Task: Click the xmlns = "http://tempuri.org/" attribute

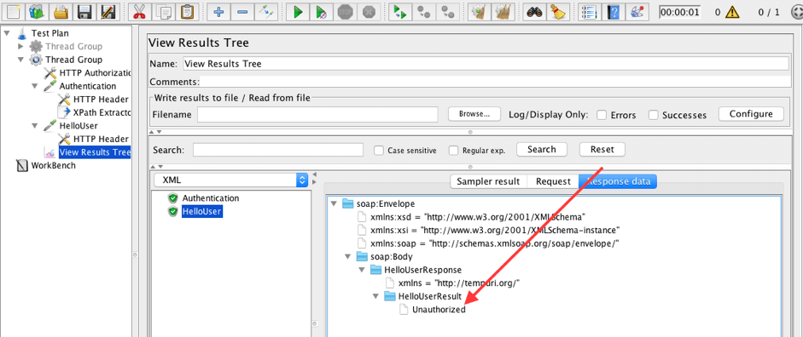Action: coord(459,283)
